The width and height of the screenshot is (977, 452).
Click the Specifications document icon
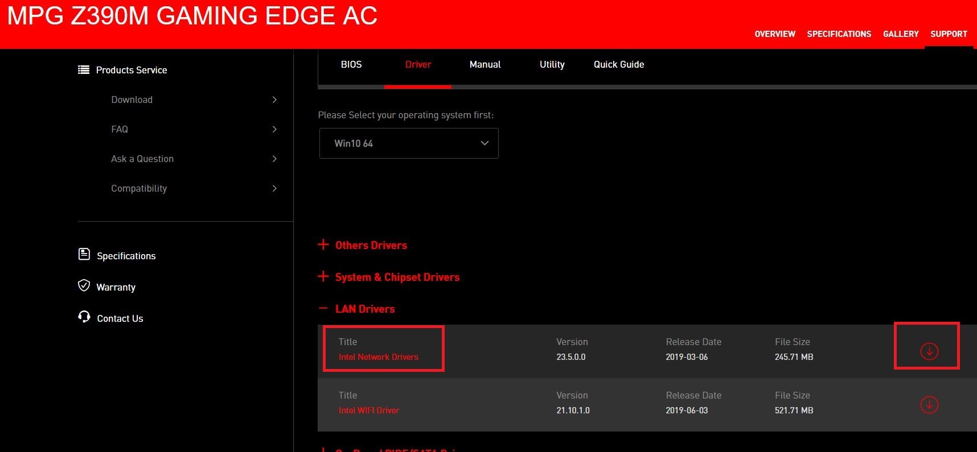[84, 254]
